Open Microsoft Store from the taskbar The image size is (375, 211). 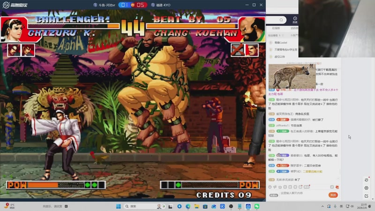205,206
